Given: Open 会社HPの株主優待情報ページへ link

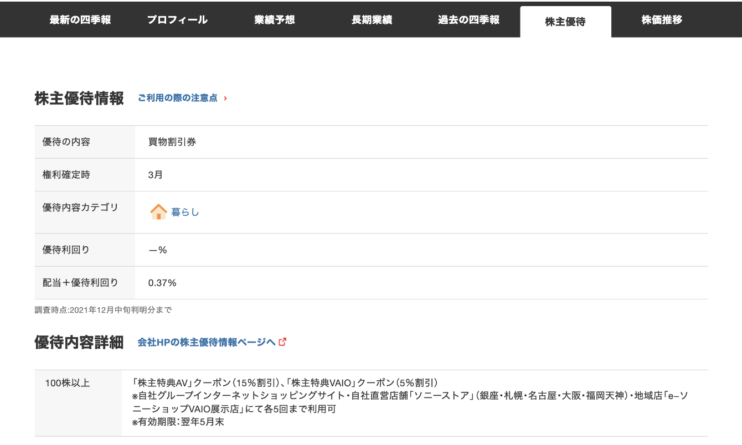Looking at the screenshot, I should (x=207, y=342).
